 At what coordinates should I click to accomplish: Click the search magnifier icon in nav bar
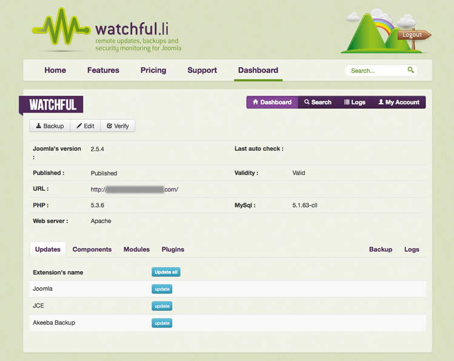coord(410,70)
